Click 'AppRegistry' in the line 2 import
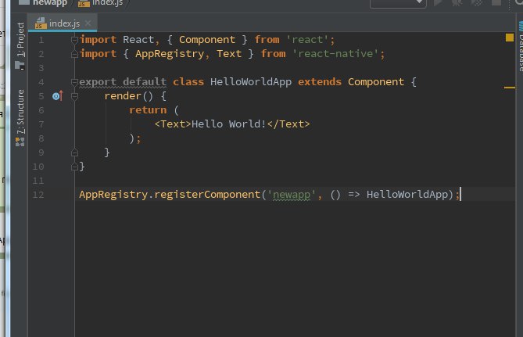This screenshot has height=337, width=523. tap(170, 54)
